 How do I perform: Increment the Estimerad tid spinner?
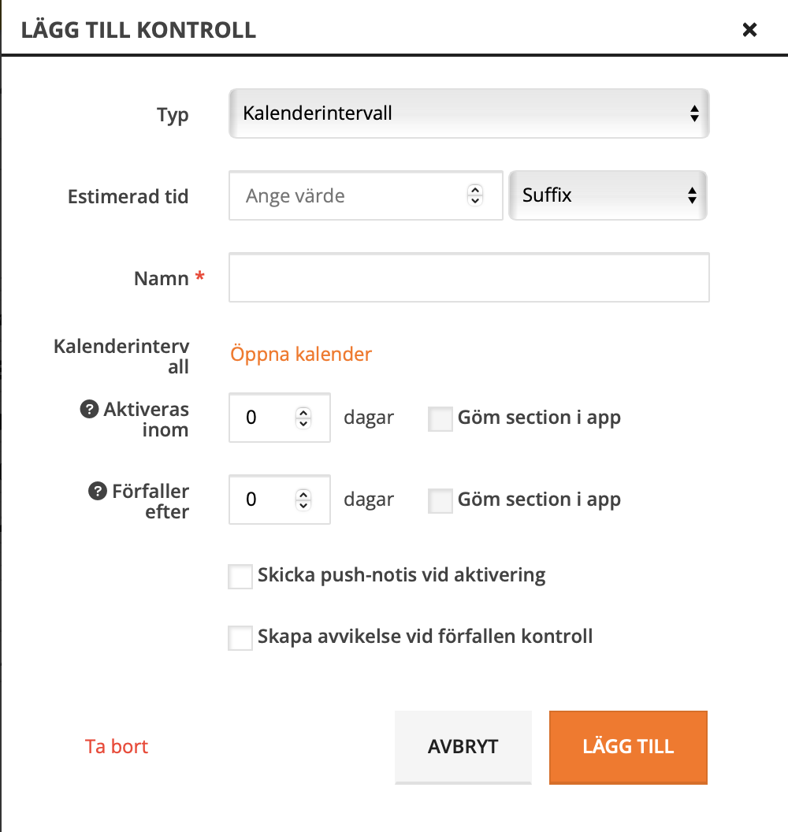click(x=475, y=191)
